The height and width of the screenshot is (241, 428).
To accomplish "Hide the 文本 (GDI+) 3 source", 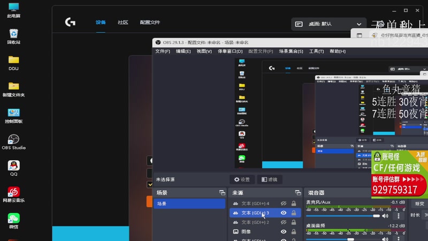I will [284, 213].
